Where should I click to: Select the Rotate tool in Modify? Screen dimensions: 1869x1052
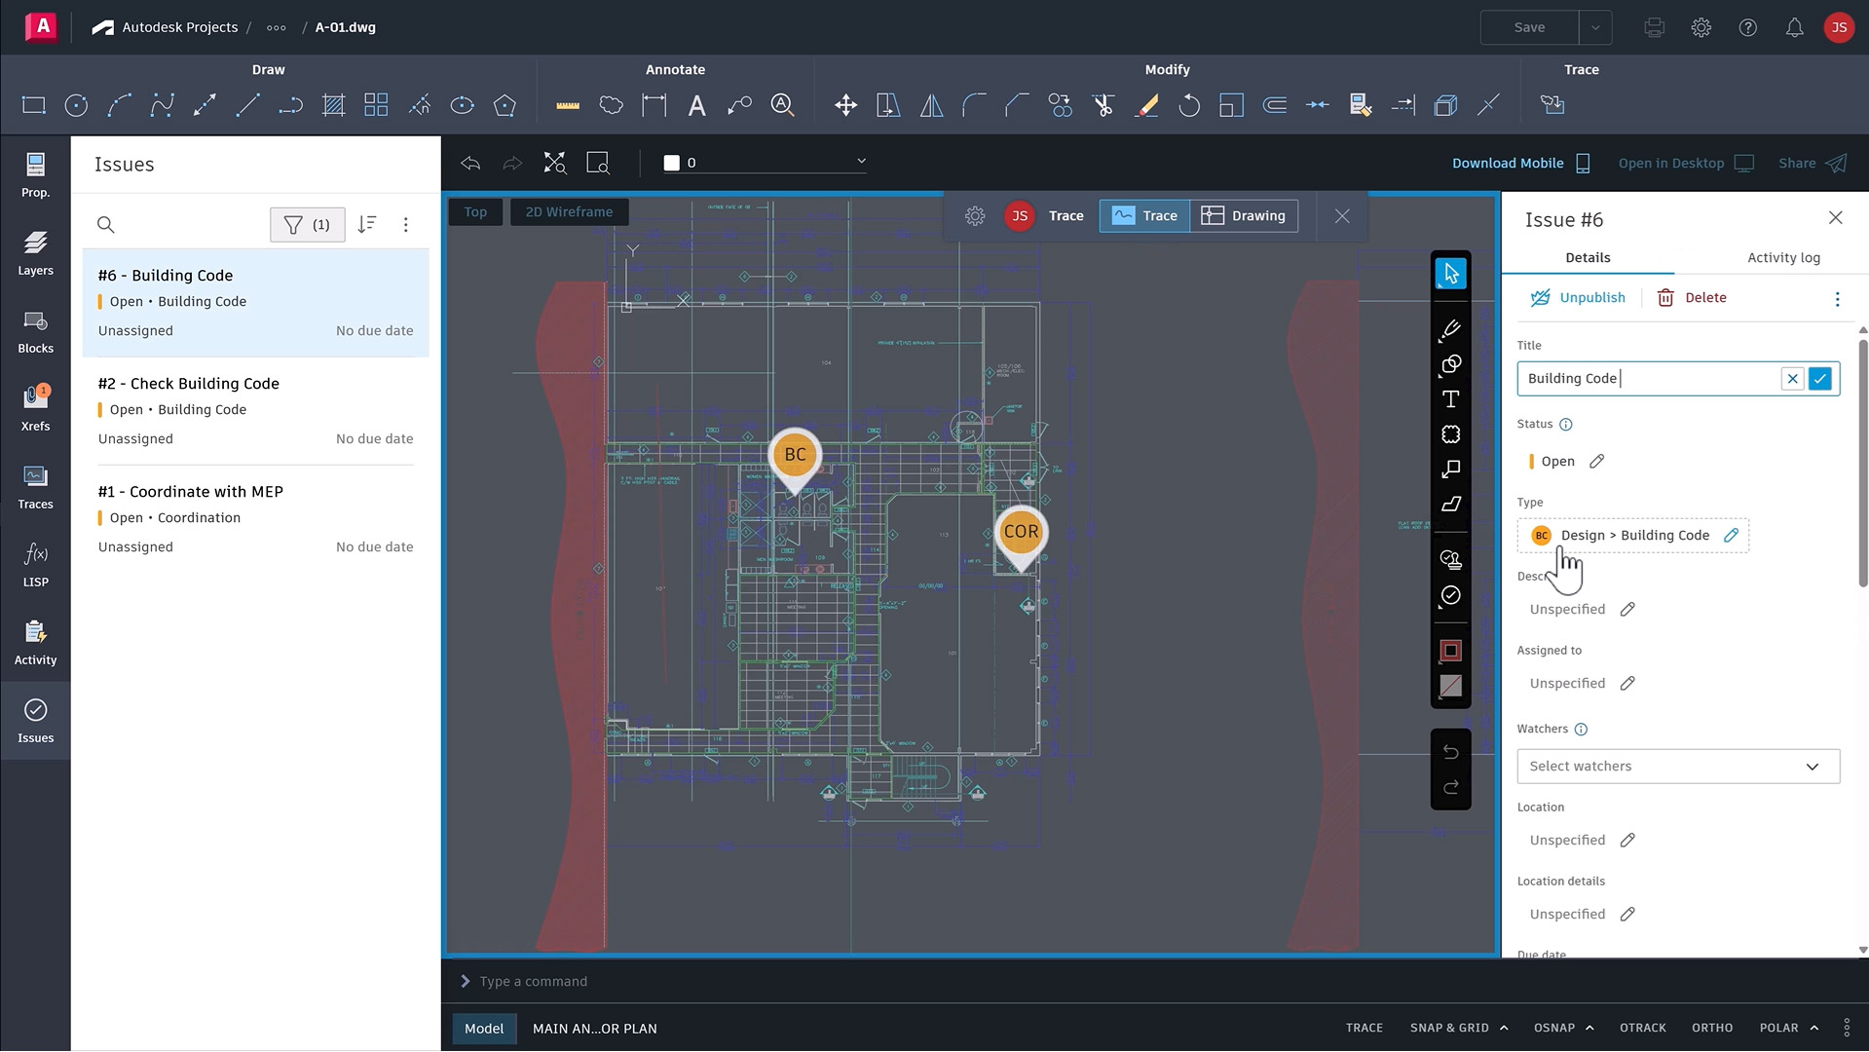(1189, 105)
